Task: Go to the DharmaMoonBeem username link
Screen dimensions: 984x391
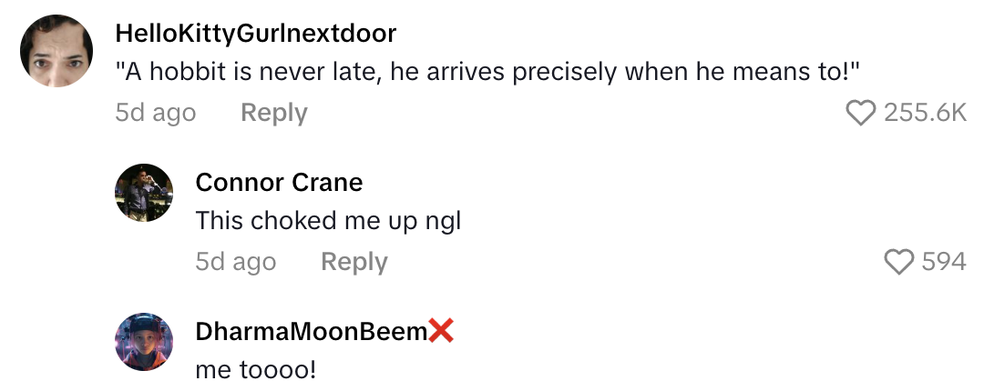Action: click(x=311, y=332)
